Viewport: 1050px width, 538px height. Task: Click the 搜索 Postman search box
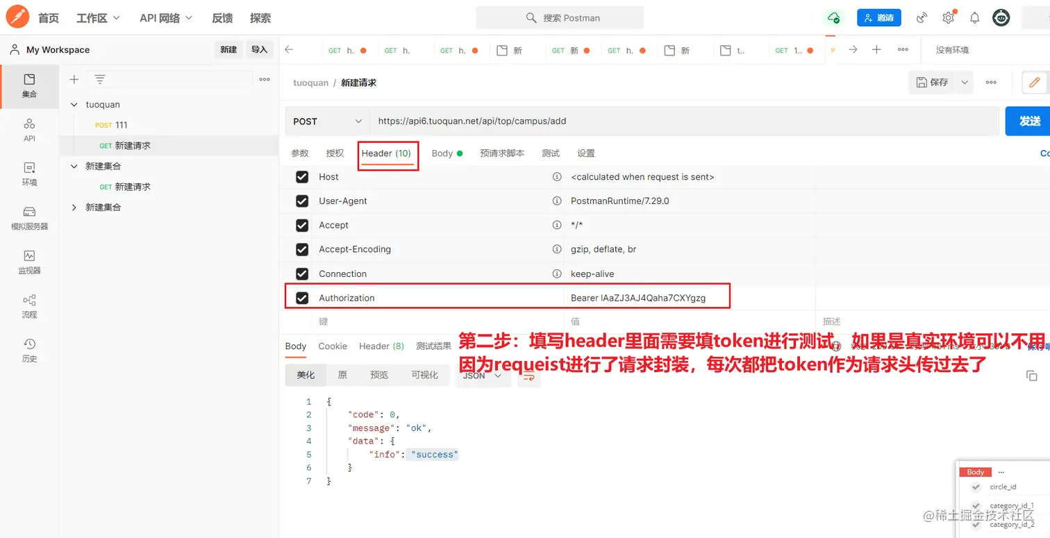[x=560, y=17]
